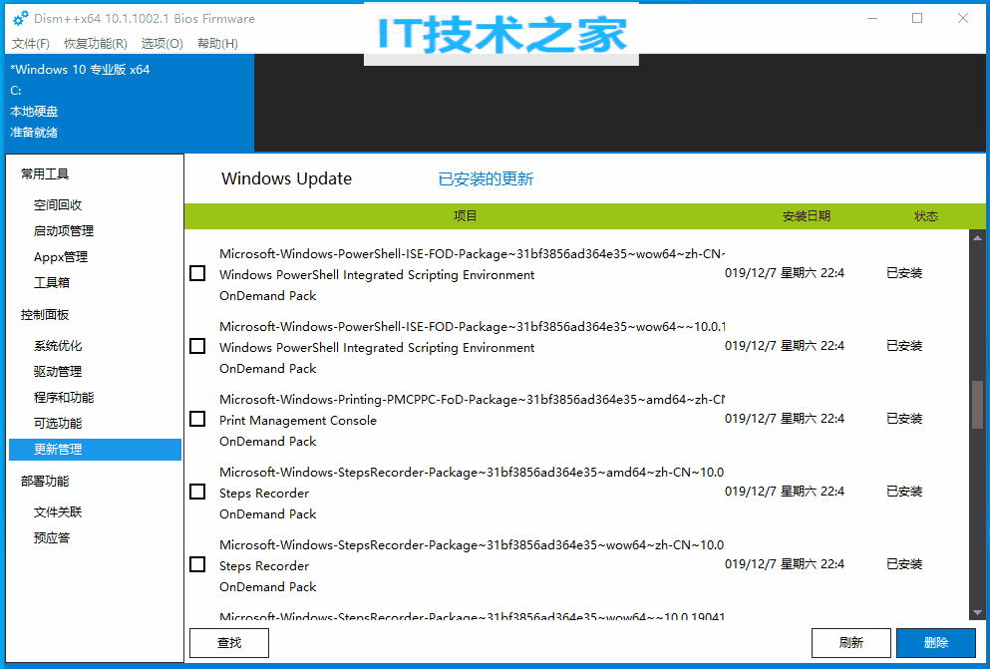Click the blue 删除 button
Image resolution: width=990 pixels, height=669 pixels.
(936, 642)
